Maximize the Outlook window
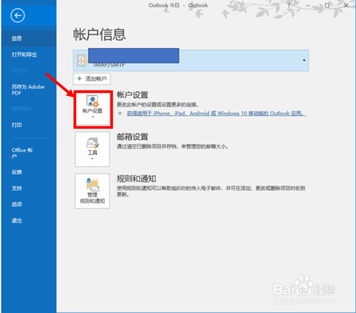This screenshot has height=313, width=356. coord(327,6)
